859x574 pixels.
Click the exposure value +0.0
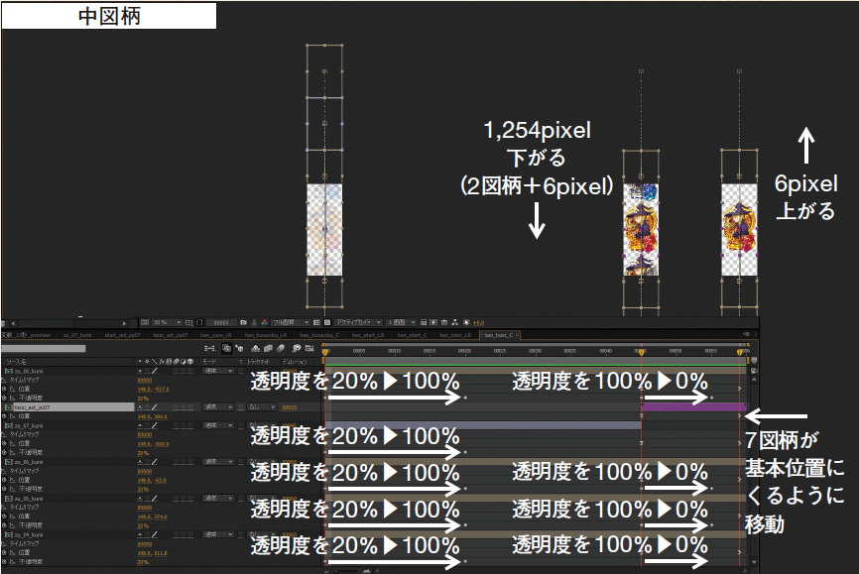tap(478, 323)
